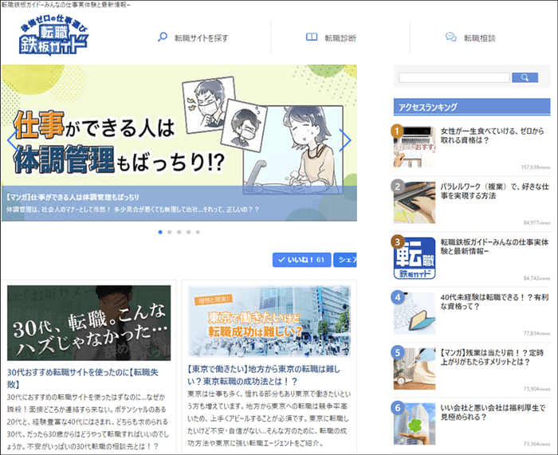
Task: Click the 84,977views count text
Action: coord(536,222)
